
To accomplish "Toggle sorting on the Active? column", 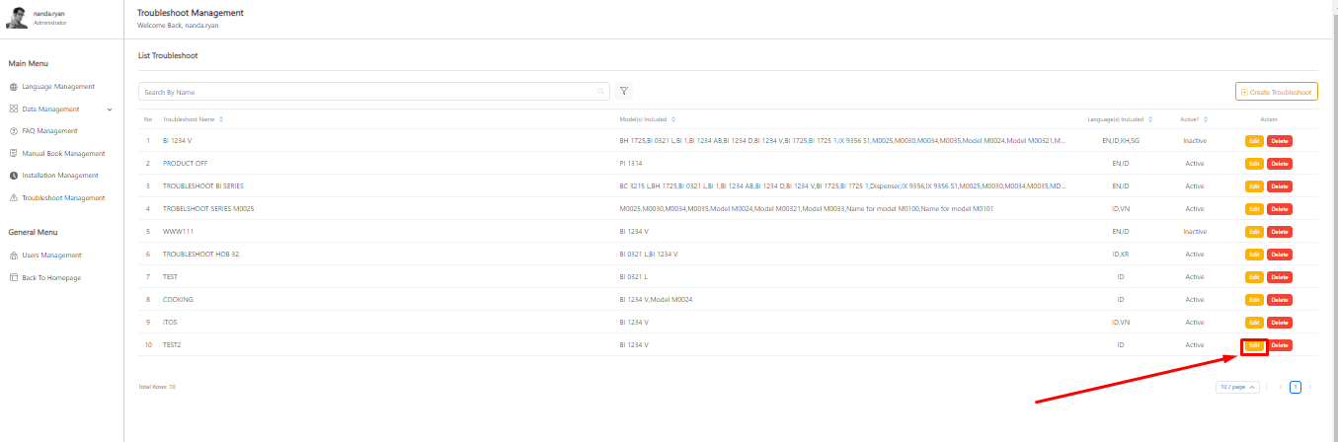I will tap(1204, 119).
